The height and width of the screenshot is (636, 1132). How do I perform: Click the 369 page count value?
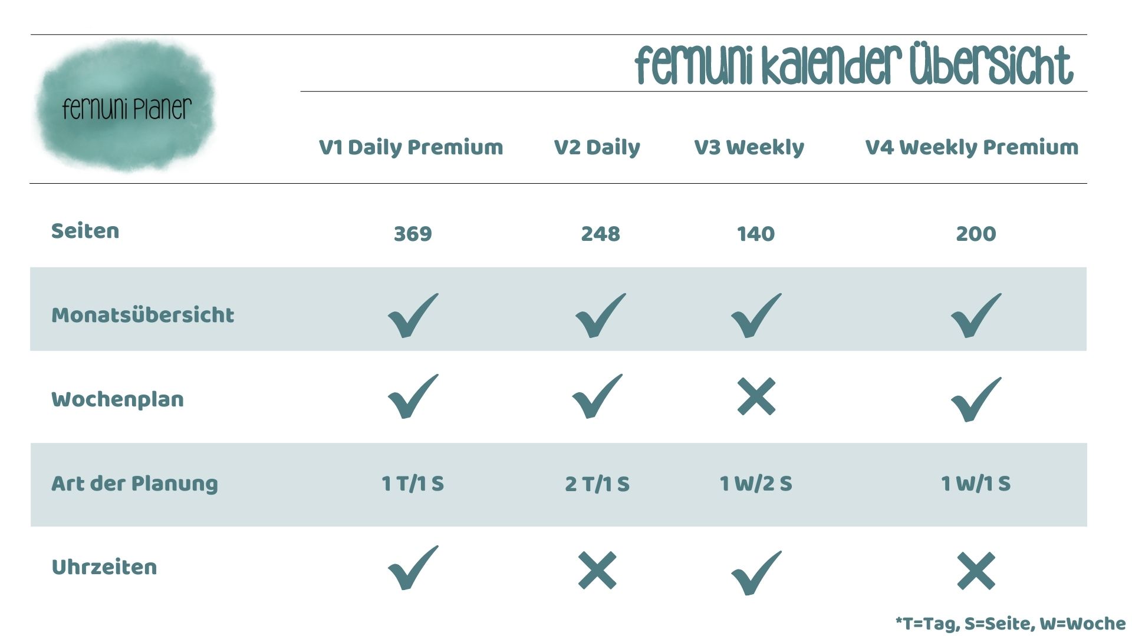(413, 234)
